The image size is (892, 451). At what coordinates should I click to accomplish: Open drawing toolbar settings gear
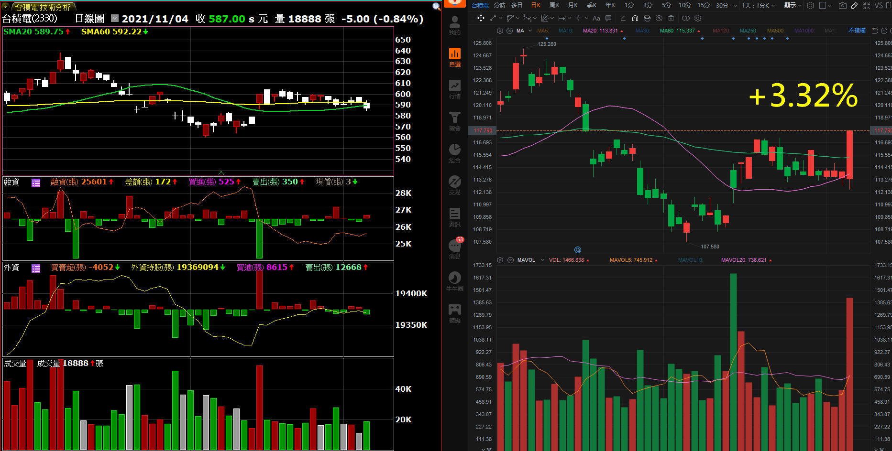(x=698, y=18)
